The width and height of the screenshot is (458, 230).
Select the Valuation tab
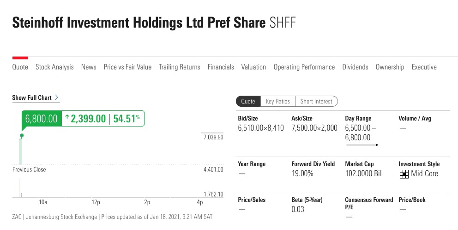click(x=253, y=67)
